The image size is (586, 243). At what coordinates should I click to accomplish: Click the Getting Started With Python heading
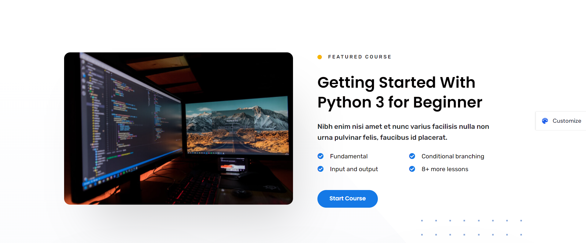[x=400, y=92]
